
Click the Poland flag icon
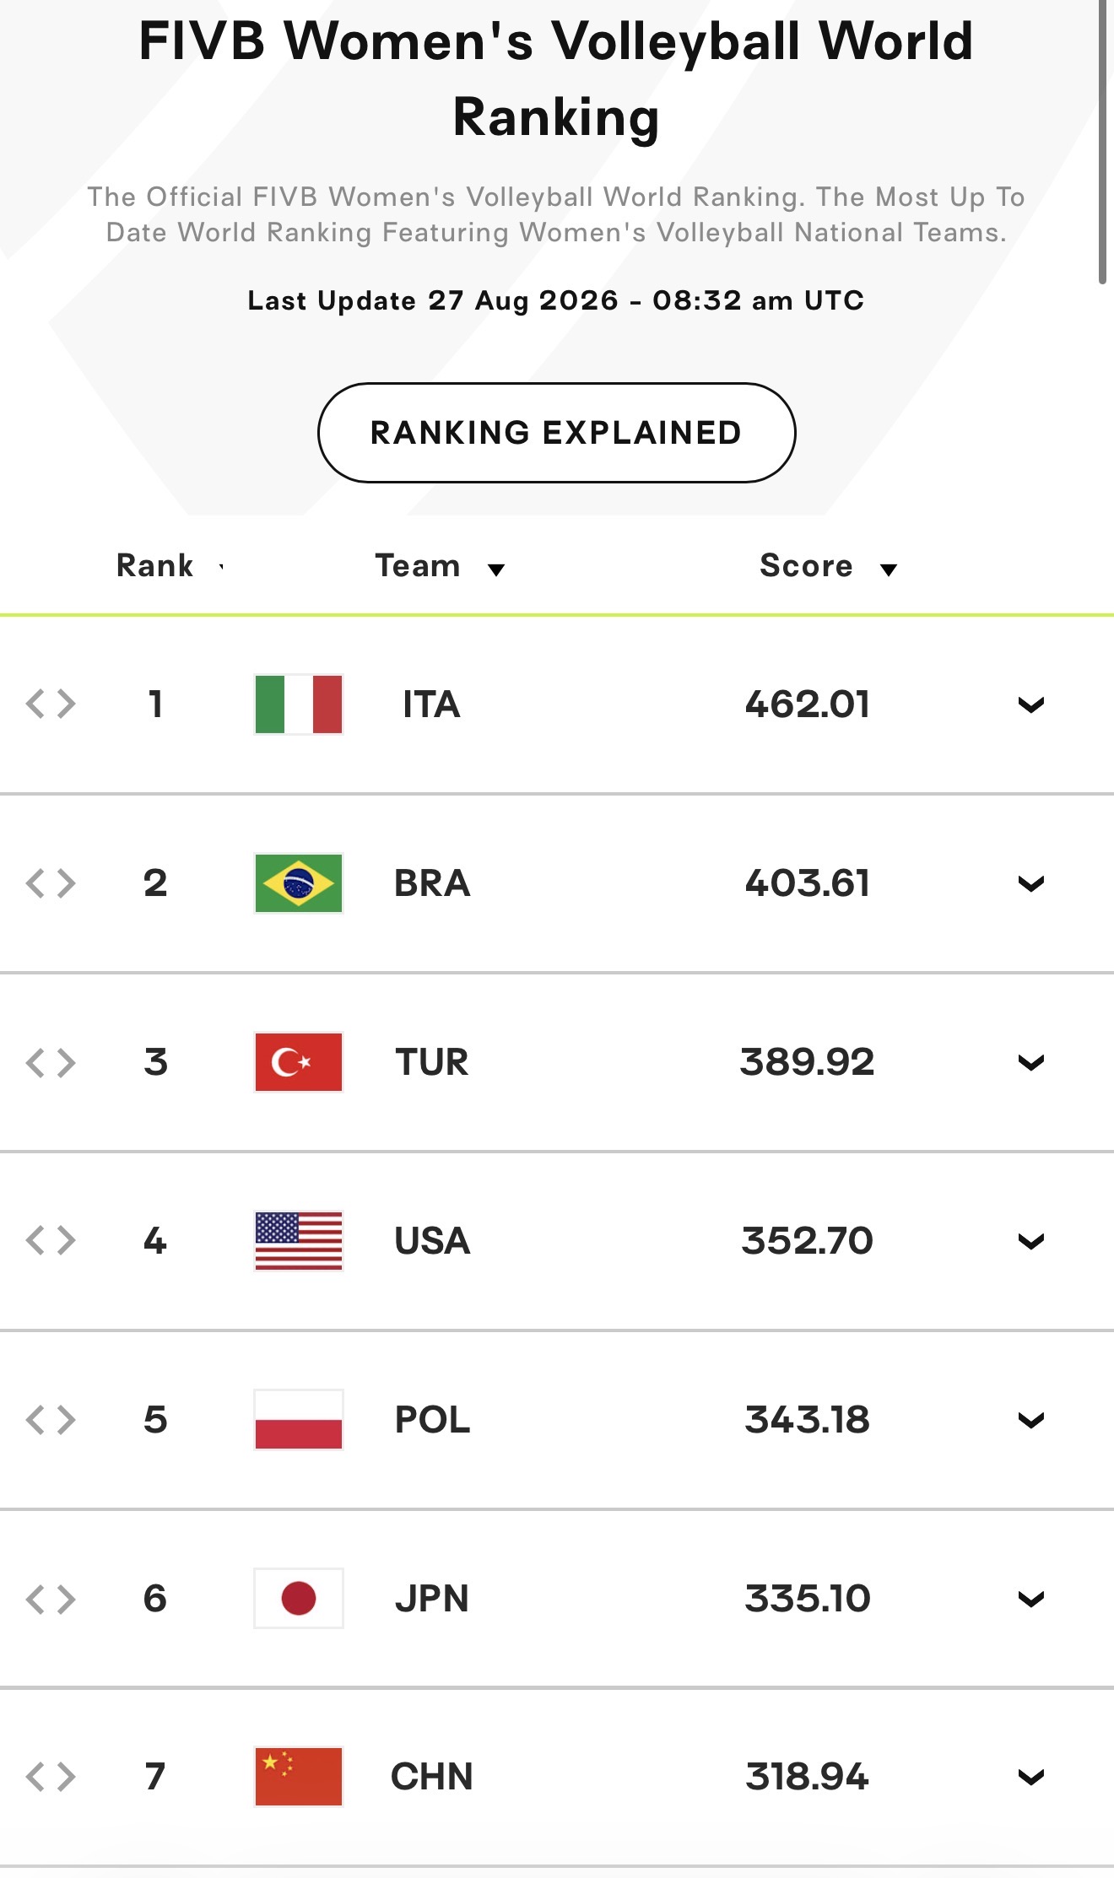click(299, 1420)
